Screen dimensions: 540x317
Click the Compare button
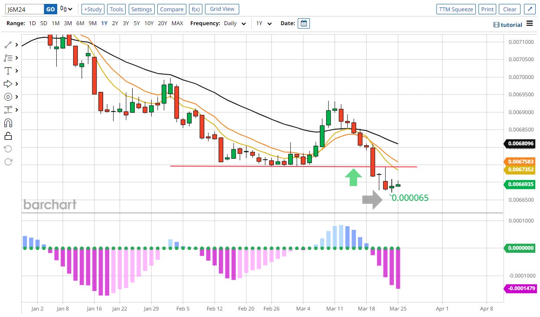point(171,9)
